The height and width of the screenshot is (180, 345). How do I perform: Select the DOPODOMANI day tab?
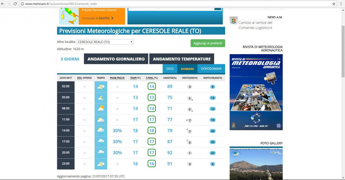point(211,69)
